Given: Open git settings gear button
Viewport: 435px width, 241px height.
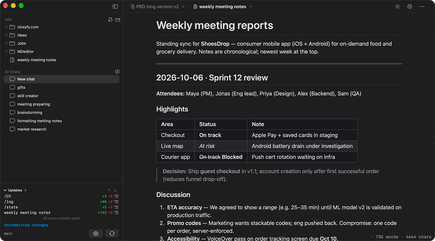Looking at the screenshot, I should click(96, 234).
